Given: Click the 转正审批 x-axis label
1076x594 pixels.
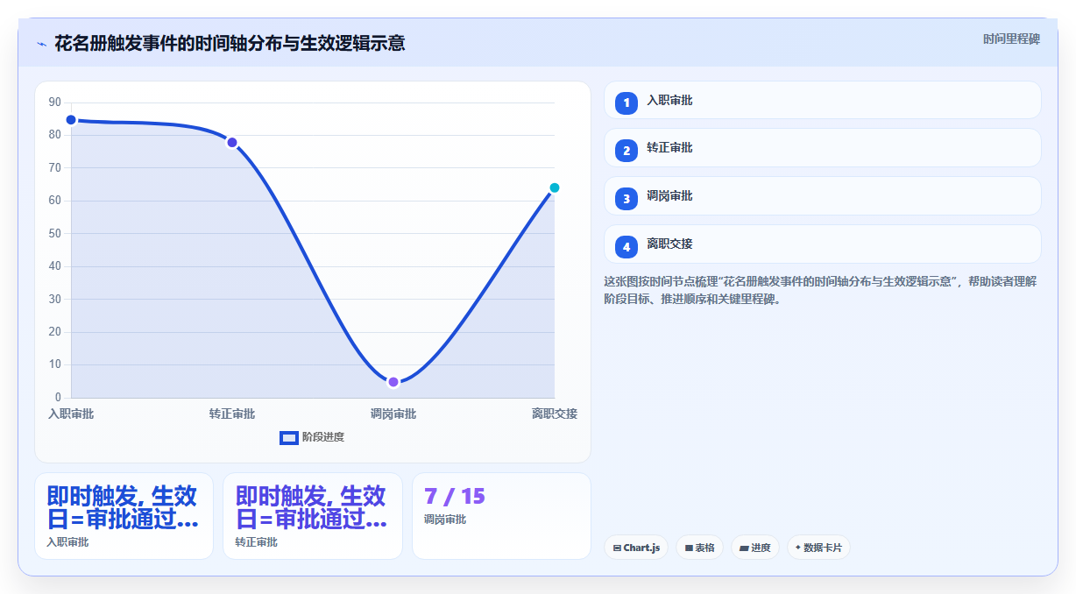Looking at the screenshot, I should point(232,414).
